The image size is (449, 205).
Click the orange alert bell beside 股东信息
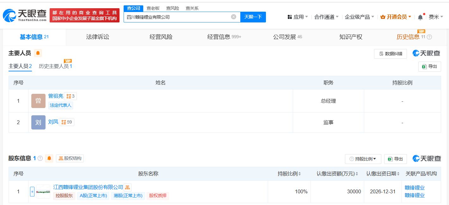pyautogui.click(x=49, y=158)
